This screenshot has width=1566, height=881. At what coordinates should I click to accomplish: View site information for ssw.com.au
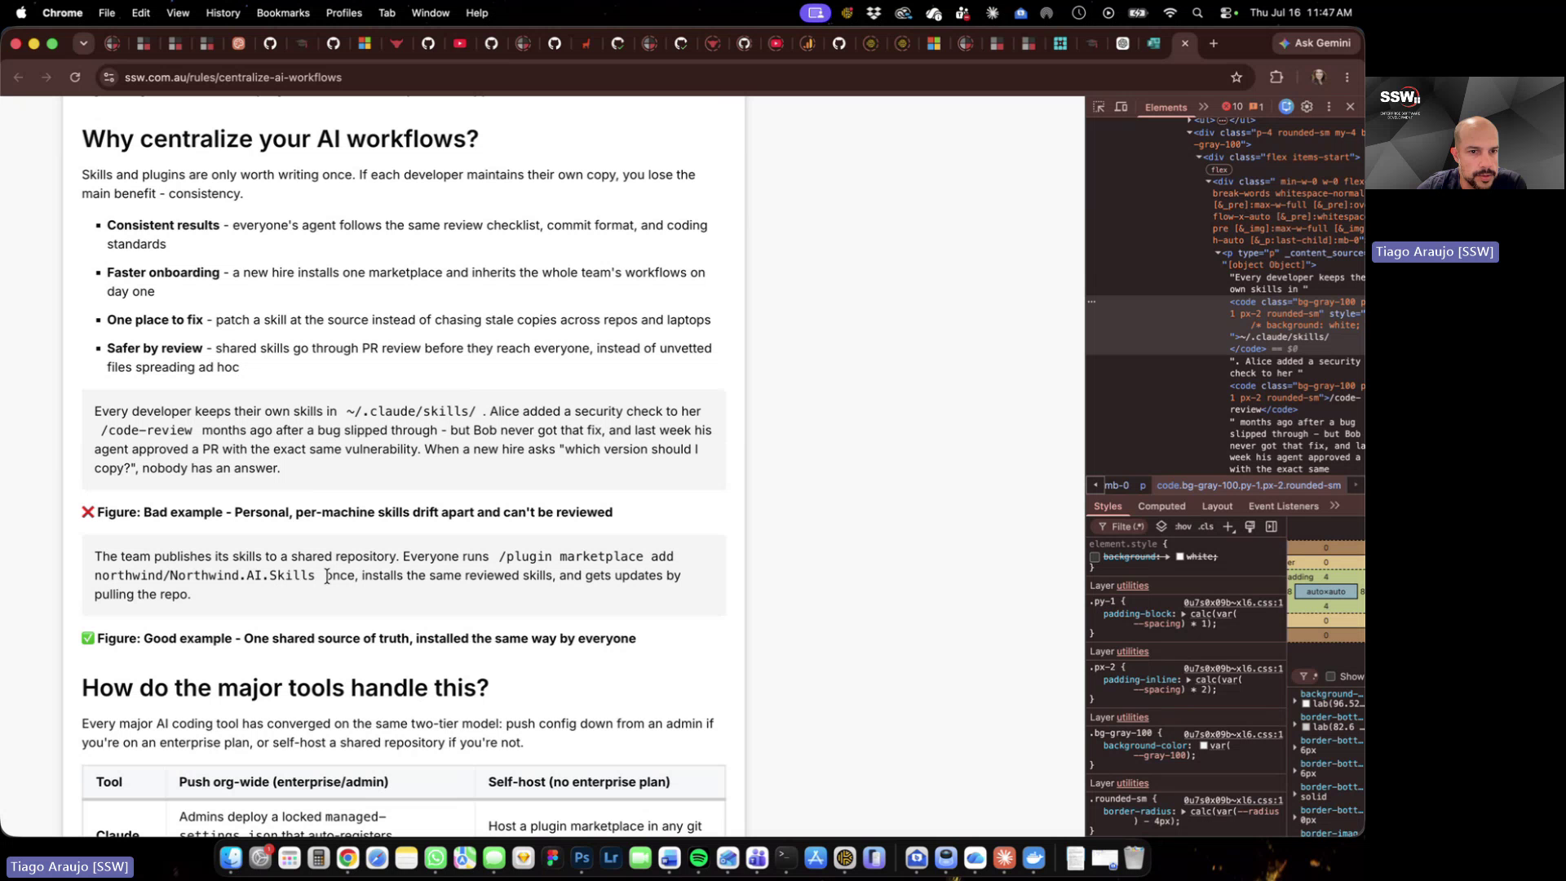(x=108, y=77)
